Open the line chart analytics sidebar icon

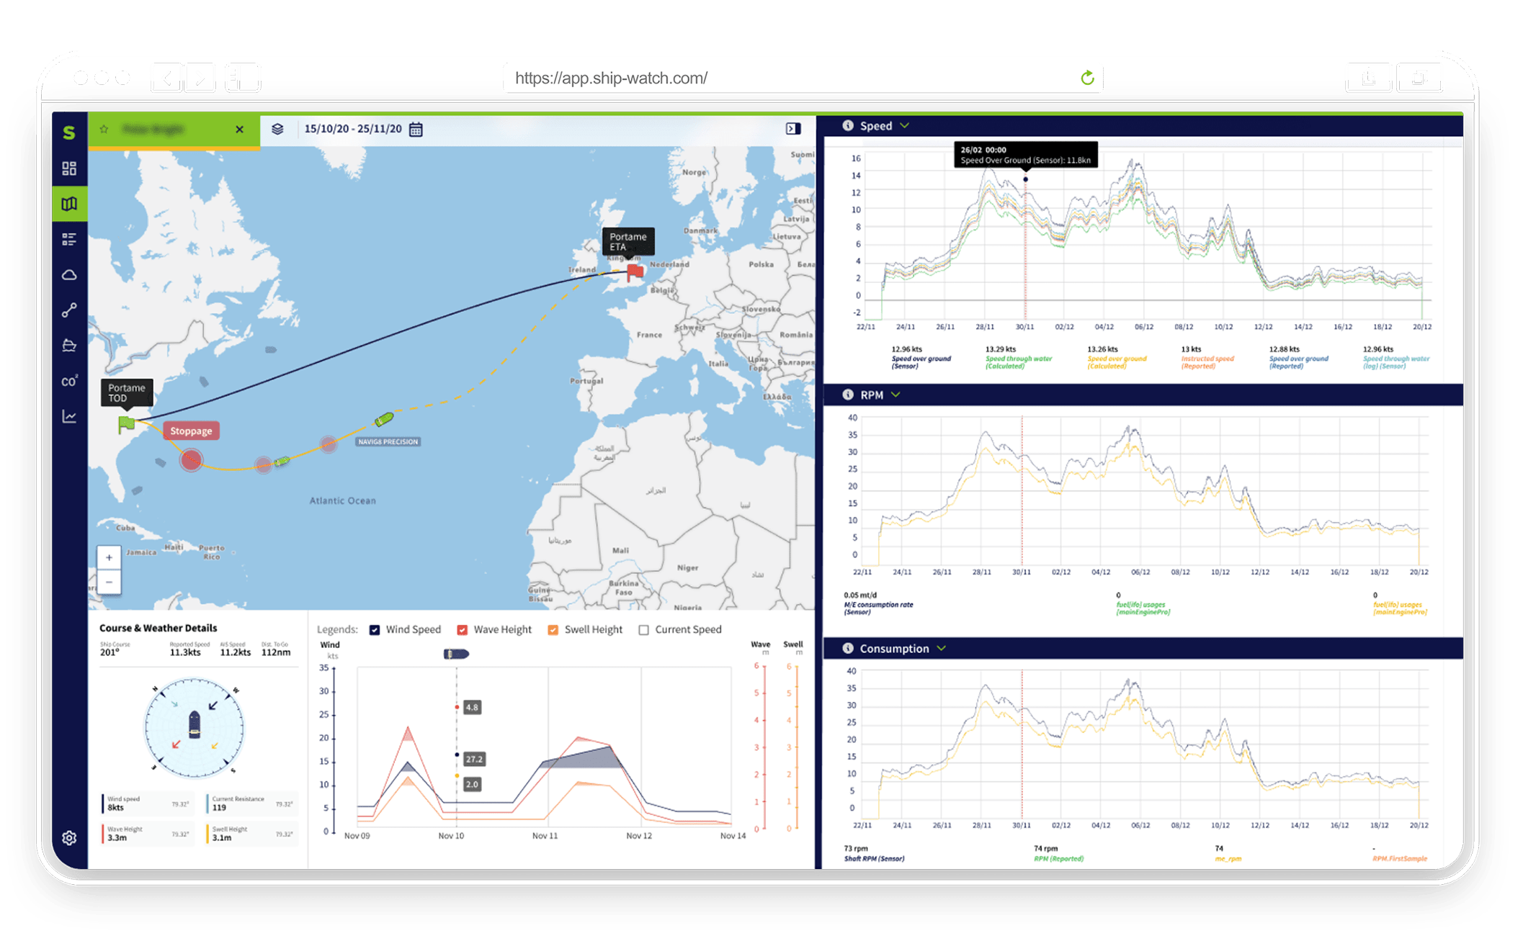(69, 416)
